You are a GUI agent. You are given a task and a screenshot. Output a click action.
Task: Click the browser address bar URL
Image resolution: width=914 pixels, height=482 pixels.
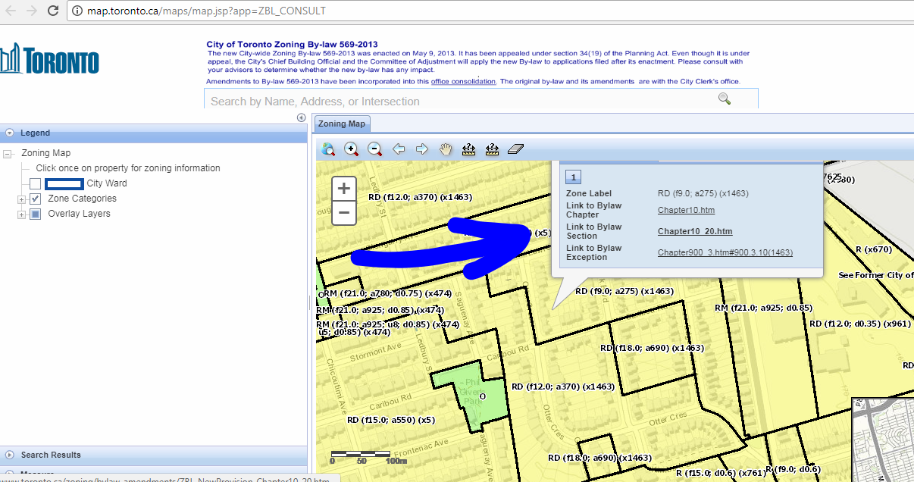tap(207, 11)
